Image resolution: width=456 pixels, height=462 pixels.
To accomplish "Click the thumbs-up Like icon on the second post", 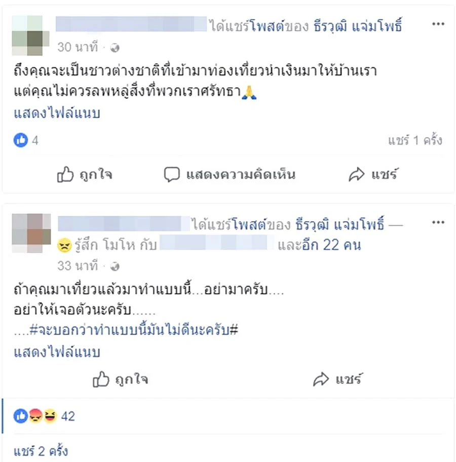I will click(101, 379).
